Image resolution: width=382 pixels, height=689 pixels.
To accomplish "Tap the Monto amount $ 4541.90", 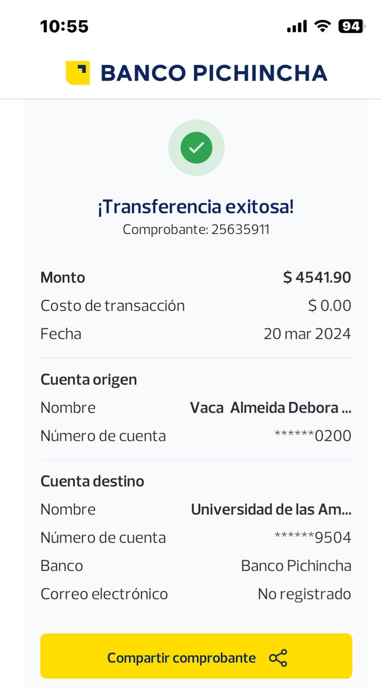I will pos(317,277).
